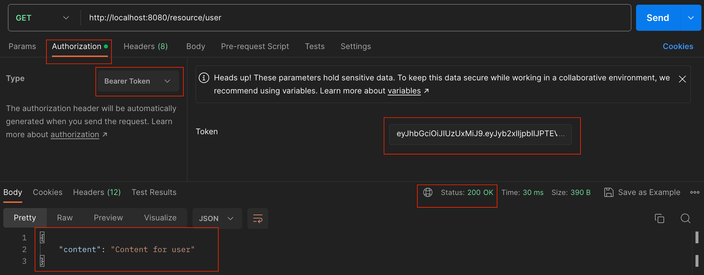Copy the response body with copy icon
Viewport: 704px width, 275px height.
click(659, 218)
